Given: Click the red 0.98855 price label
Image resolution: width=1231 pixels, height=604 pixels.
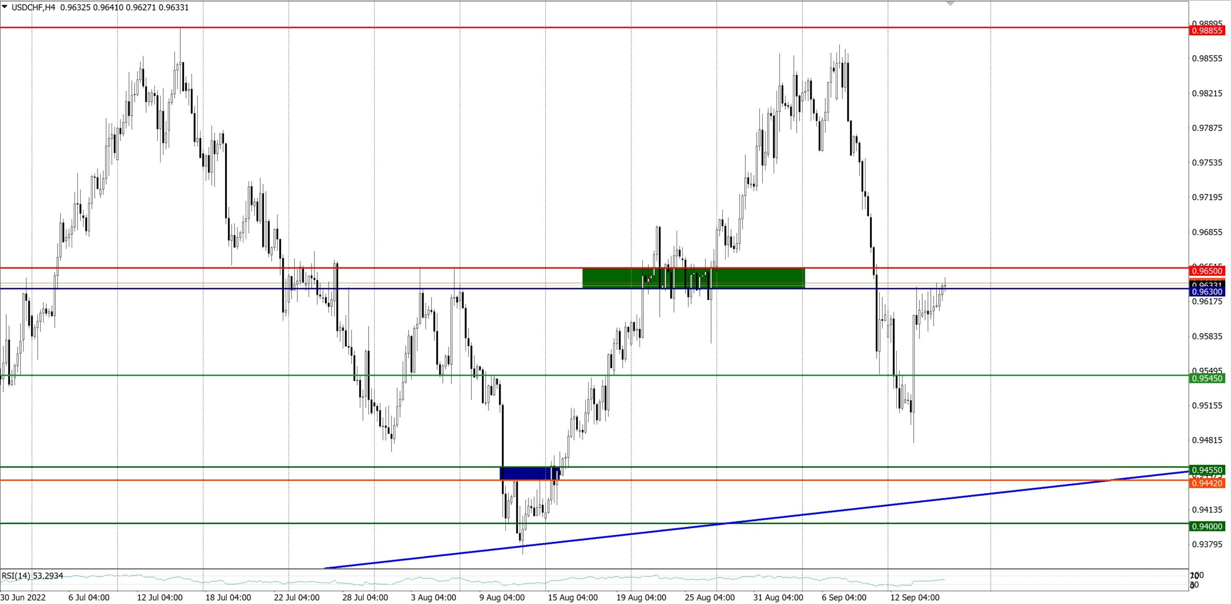Looking at the screenshot, I should coord(1207,31).
